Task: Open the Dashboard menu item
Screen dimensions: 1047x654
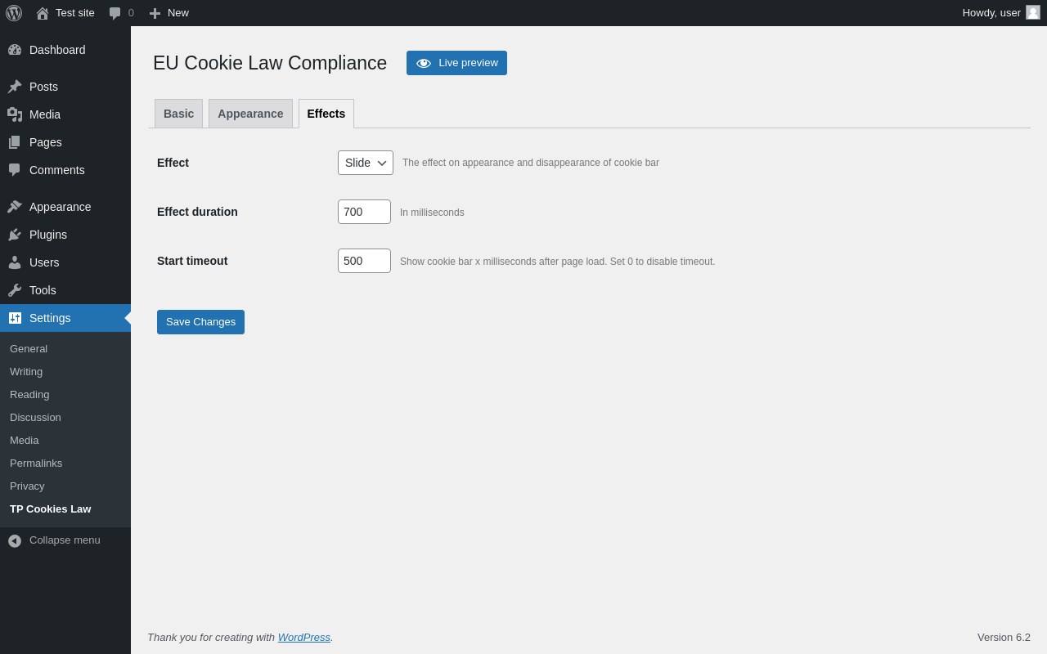Action: pyautogui.click(x=65, y=50)
